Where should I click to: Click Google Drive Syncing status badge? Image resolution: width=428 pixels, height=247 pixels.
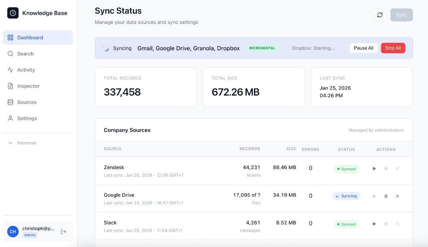[x=346, y=196]
